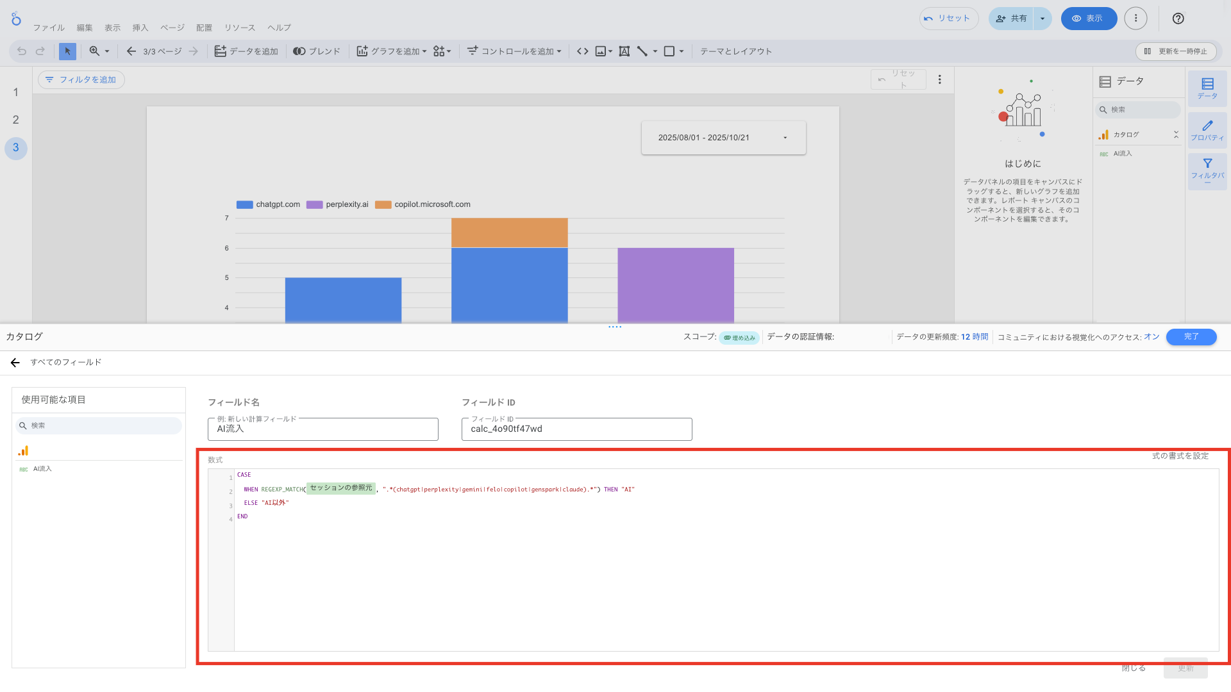Click the text box tool icon
Viewport: 1231px width, 692px height.
point(624,51)
